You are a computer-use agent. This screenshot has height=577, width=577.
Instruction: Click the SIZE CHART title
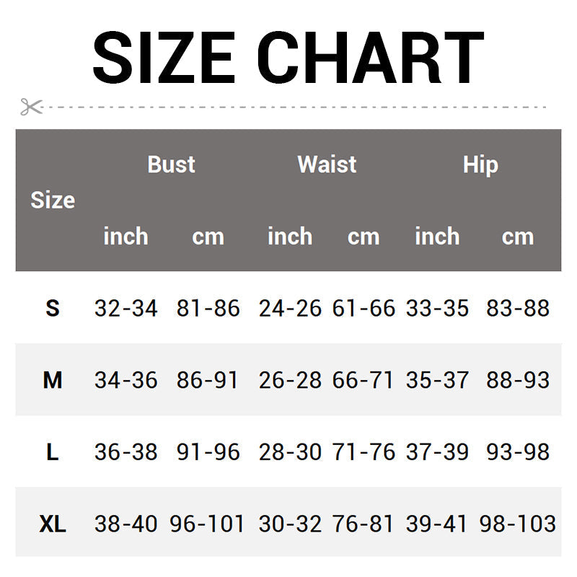(x=288, y=58)
